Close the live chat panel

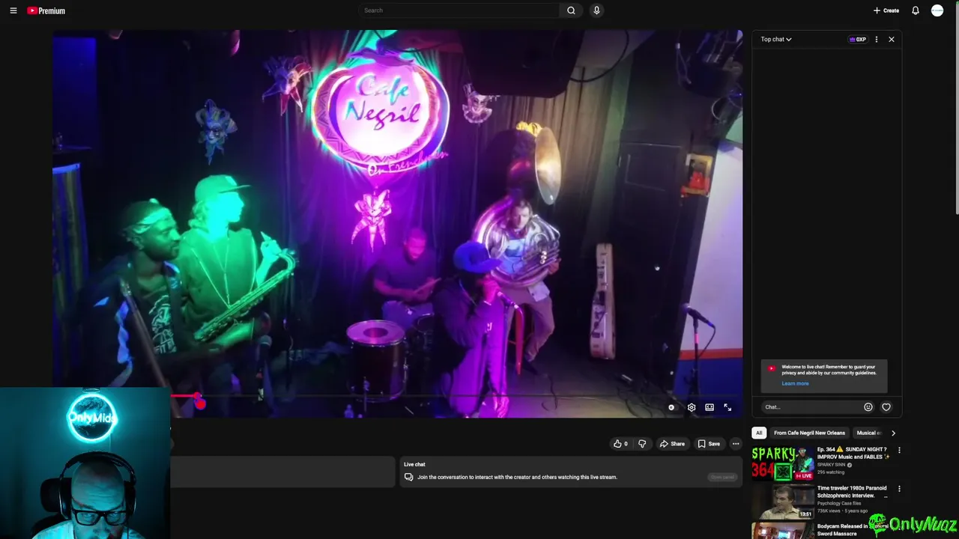(x=892, y=40)
